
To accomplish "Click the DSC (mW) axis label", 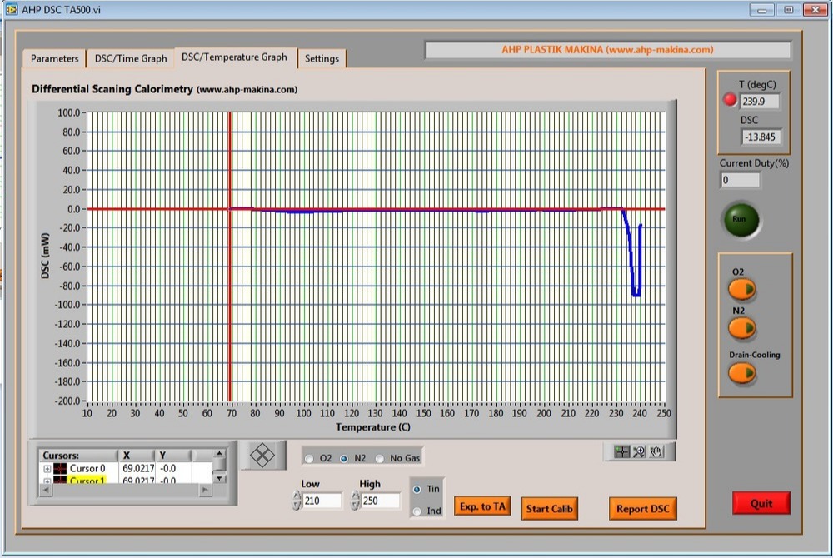I will pos(45,256).
